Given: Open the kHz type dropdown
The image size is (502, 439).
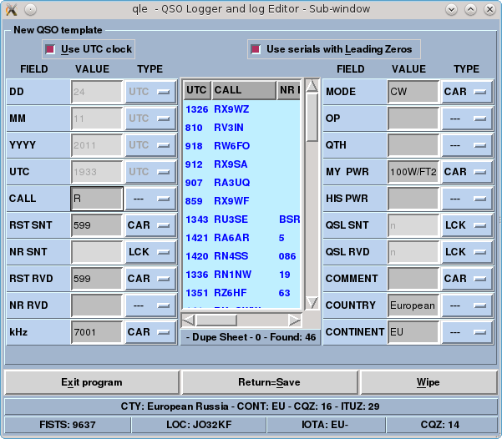Looking at the screenshot, I should (x=150, y=332).
